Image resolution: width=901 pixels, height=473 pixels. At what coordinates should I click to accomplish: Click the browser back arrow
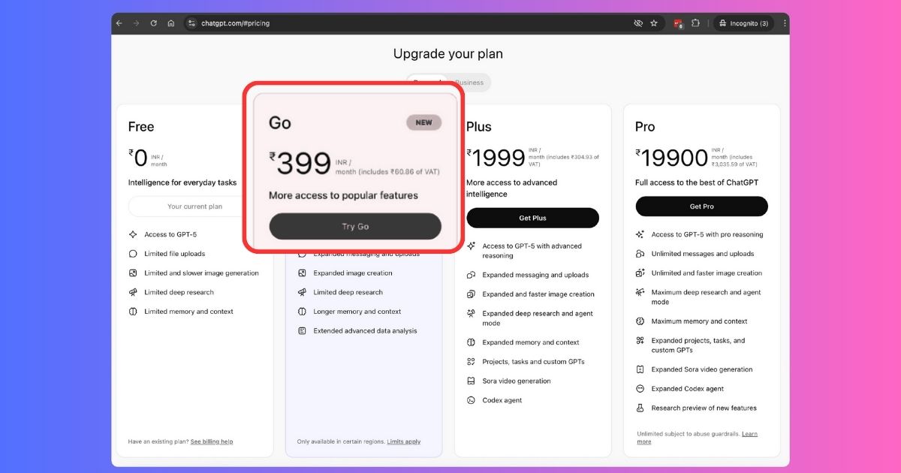[x=119, y=23]
